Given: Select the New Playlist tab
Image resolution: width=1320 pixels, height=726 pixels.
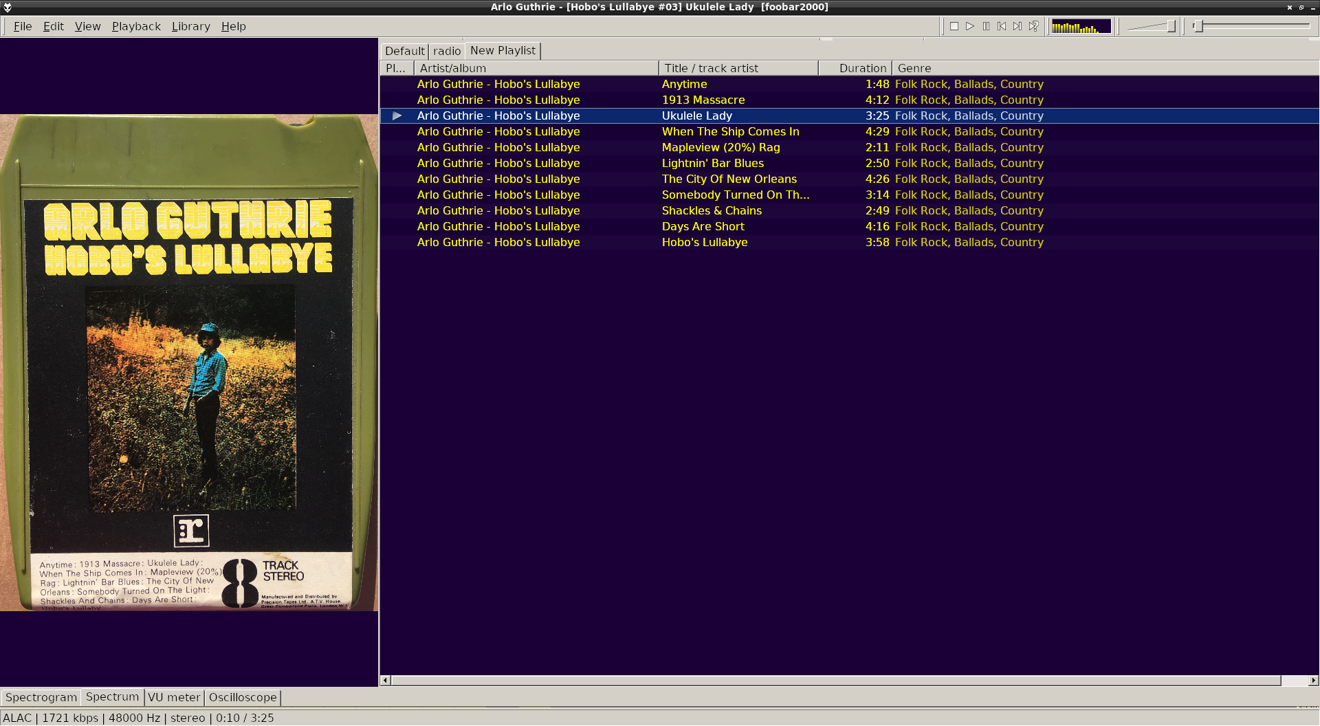Looking at the screenshot, I should pos(503,51).
